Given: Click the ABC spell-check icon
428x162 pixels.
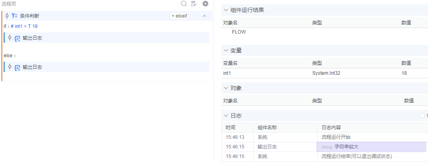Looking at the screenshot, I should click(194, 4).
